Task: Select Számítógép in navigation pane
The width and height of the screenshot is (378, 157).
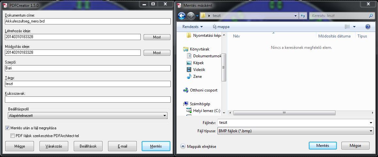Action: point(197,104)
